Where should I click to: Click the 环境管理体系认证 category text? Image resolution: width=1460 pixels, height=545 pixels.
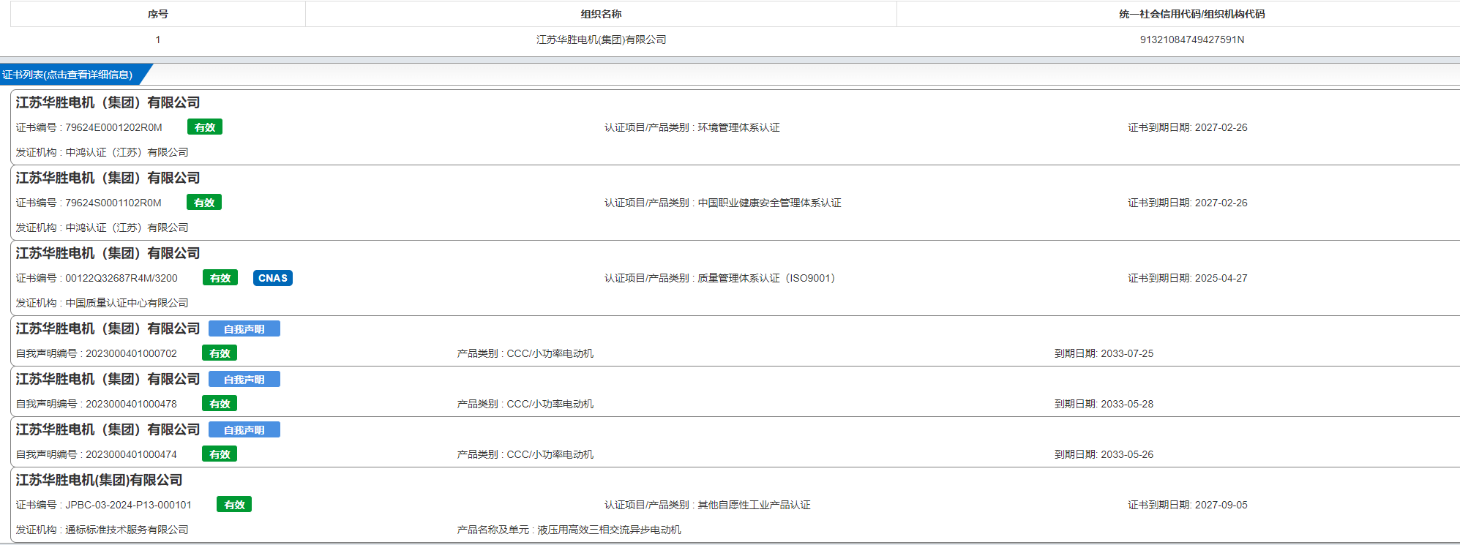point(738,127)
